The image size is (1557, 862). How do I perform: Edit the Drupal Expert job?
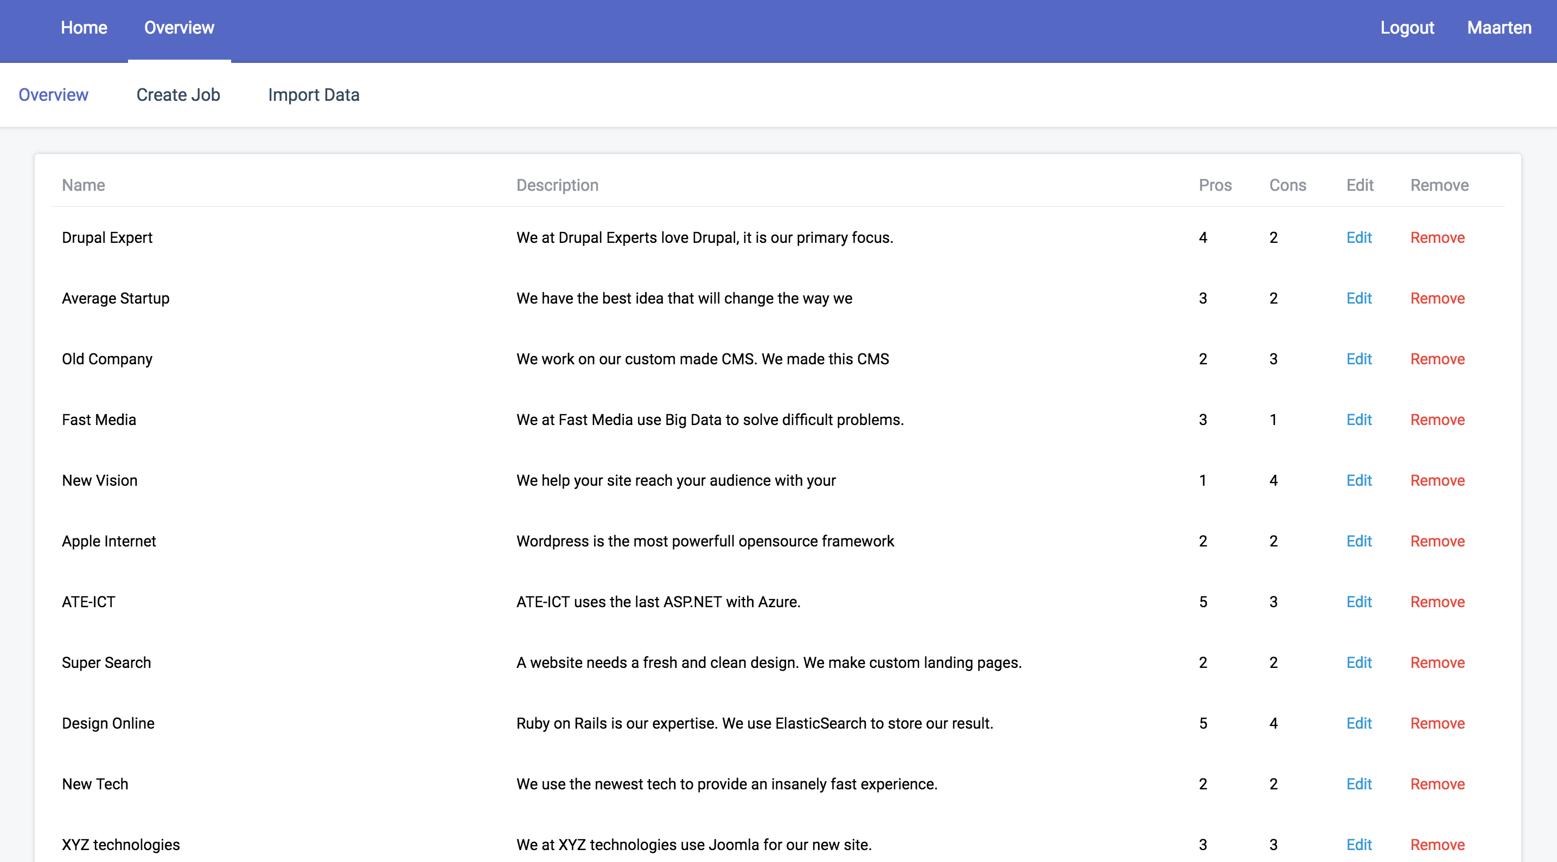[1358, 237]
